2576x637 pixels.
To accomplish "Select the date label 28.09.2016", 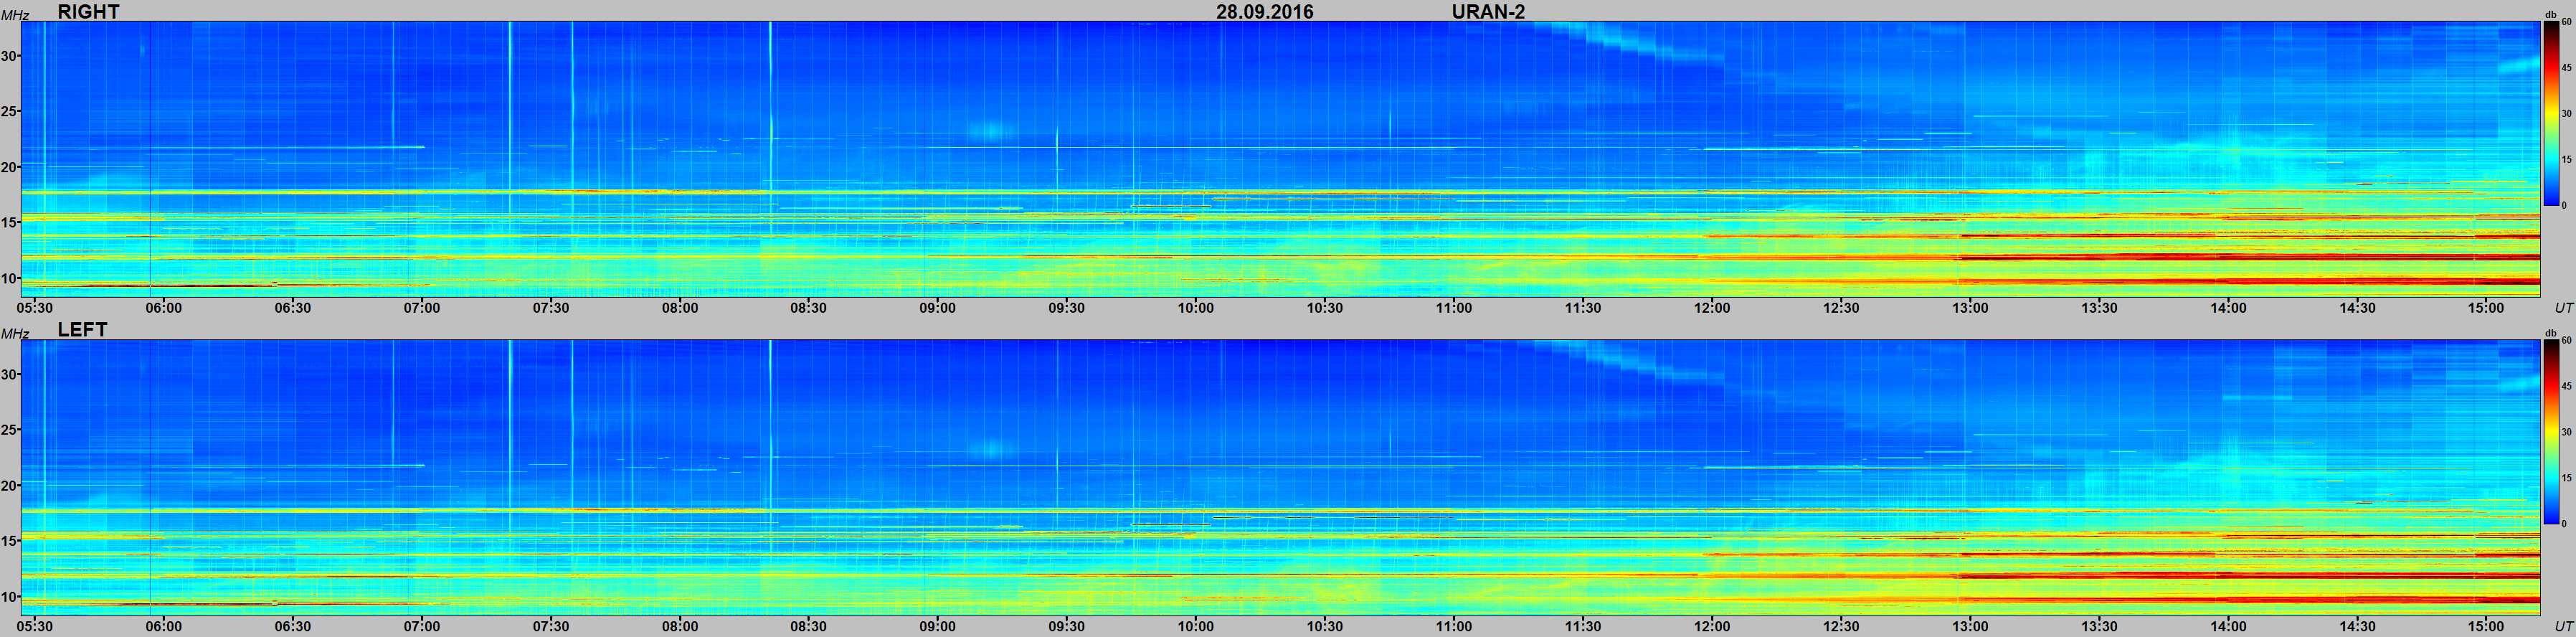I will coord(1265,12).
